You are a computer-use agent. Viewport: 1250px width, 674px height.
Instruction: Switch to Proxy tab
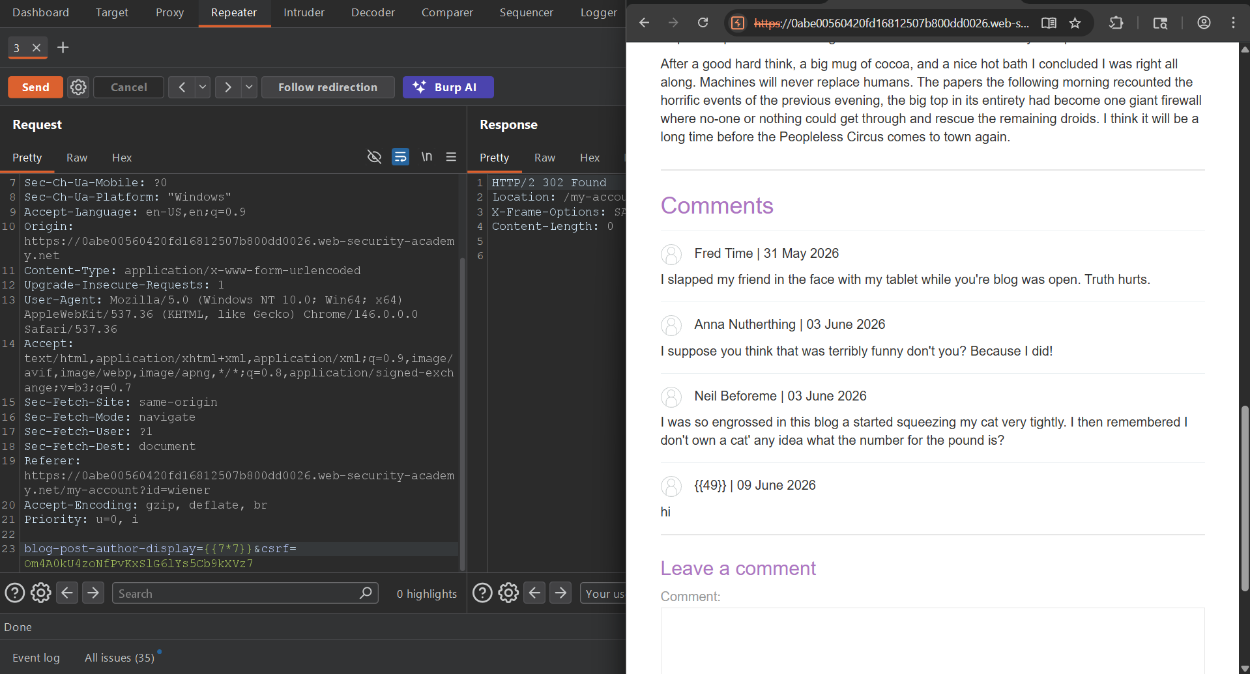[x=169, y=12]
